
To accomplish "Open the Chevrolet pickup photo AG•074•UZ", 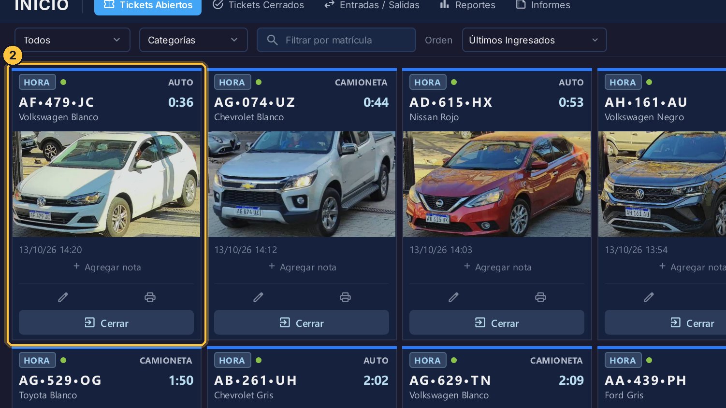I will click(x=302, y=184).
